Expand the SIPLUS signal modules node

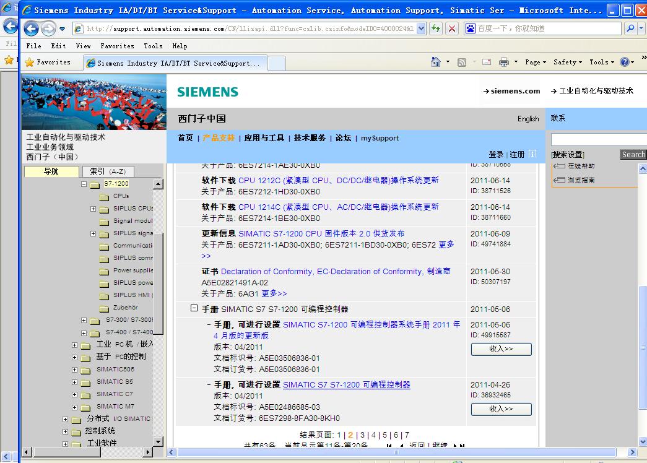click(93, 233)
